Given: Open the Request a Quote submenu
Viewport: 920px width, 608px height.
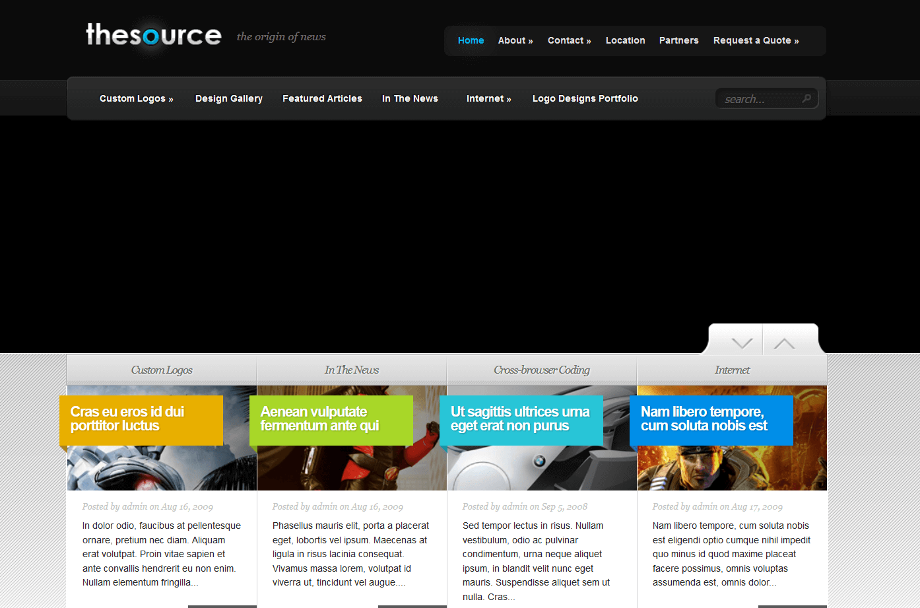Looking at the screenshot, I should 756,40.
